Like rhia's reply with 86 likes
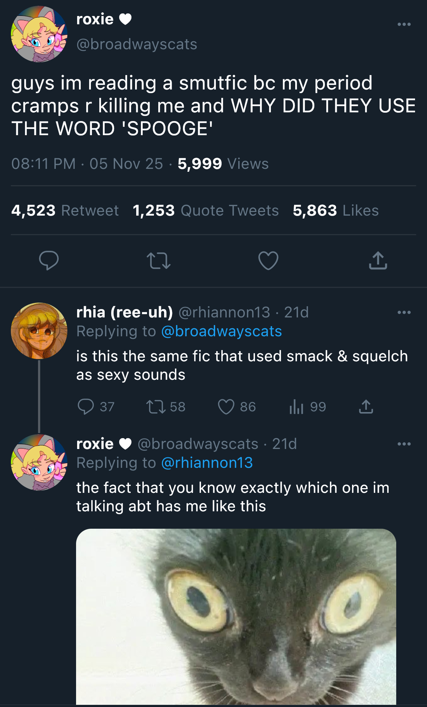The width and height of the screenshot is (427, 707). 226,407
